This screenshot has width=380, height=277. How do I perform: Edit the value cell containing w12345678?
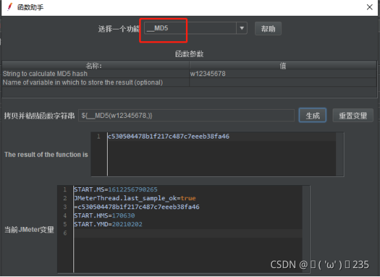[283, 73]
